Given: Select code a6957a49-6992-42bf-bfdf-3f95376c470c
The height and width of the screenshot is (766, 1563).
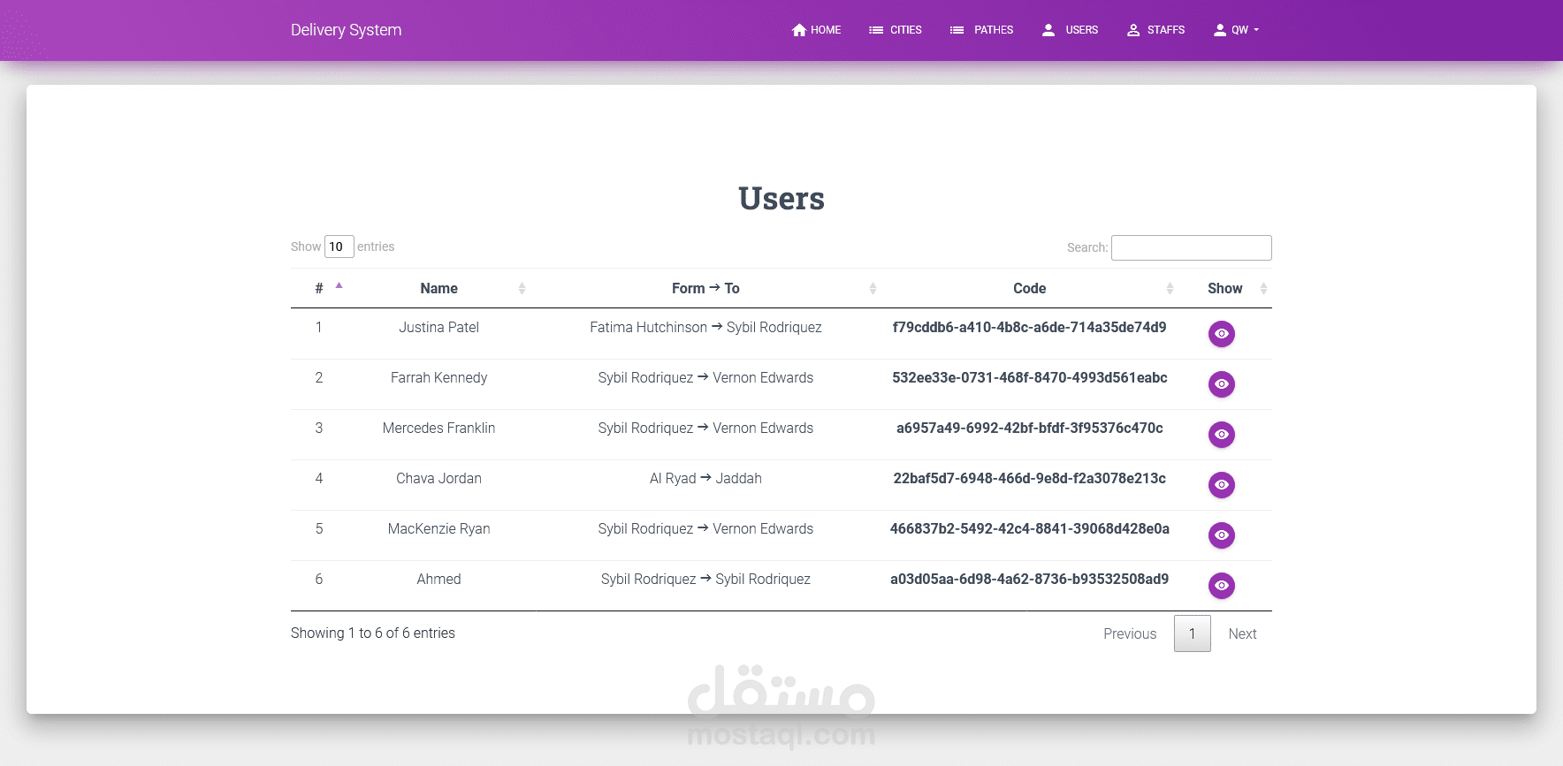Looking at the screenshot, I should pos(1029,428).
